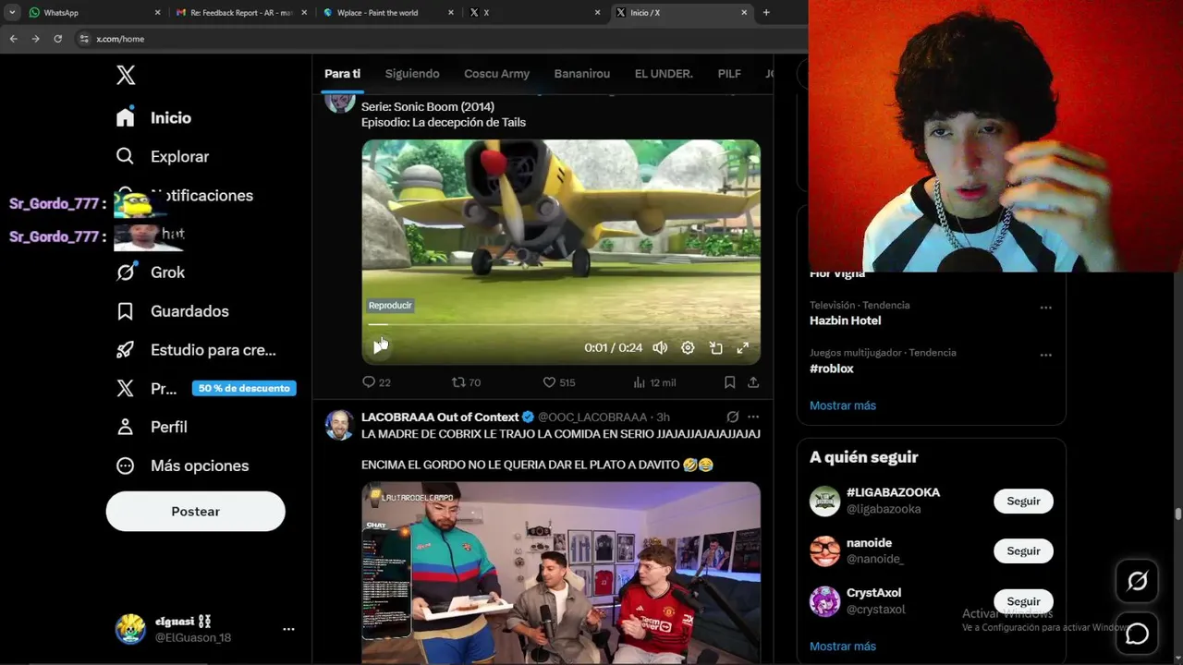Screen dimensions: 1183x665
Task: Bookmark the Sonic Boom post
Action: pyautogui.click(x=729, y=382)
